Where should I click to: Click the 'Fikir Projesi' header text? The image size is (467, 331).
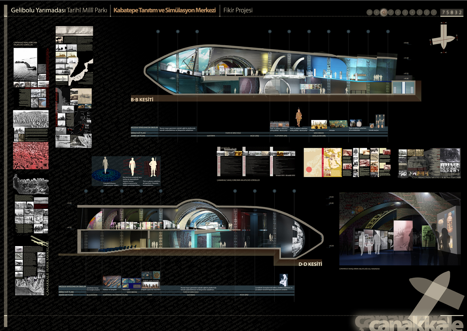point(238,10)
